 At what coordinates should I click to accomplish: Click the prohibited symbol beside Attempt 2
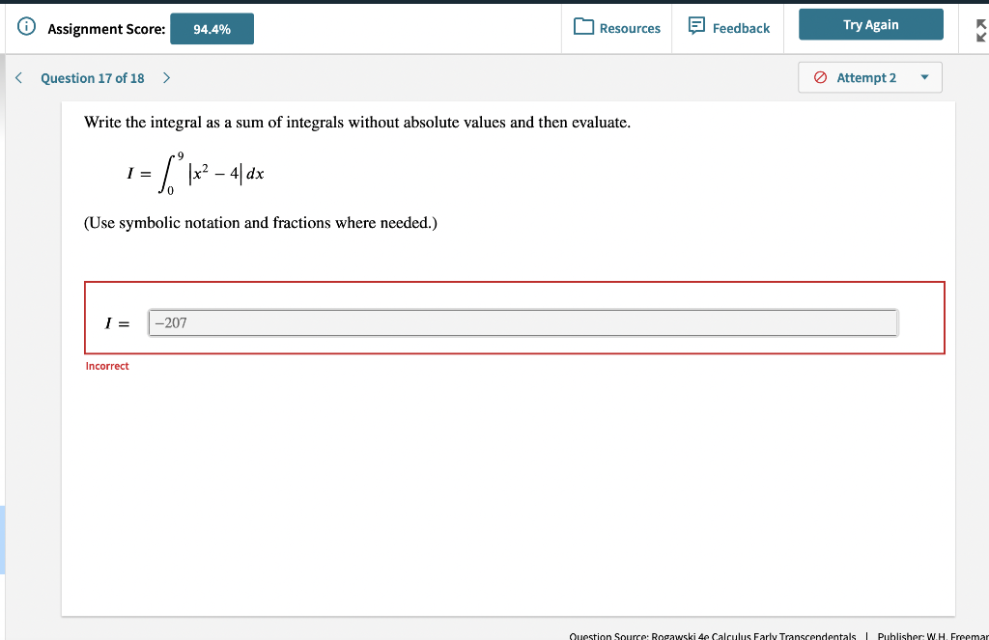click(820, 77)
